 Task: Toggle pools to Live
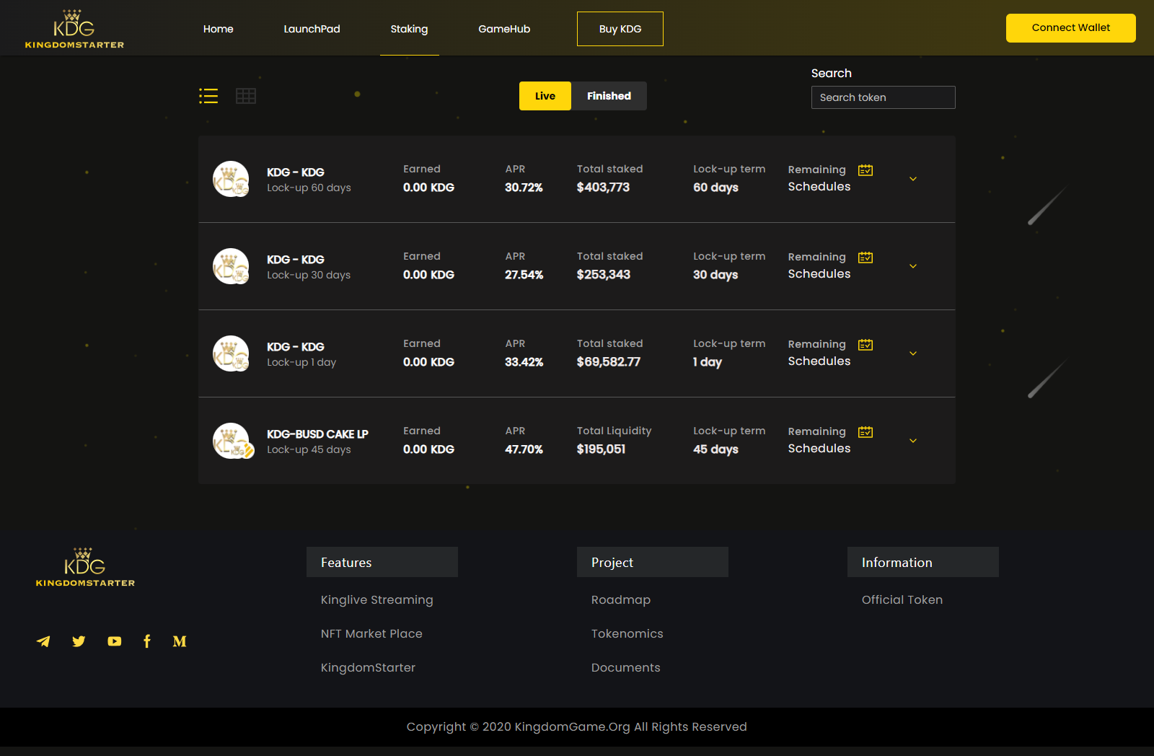point(545,96)
